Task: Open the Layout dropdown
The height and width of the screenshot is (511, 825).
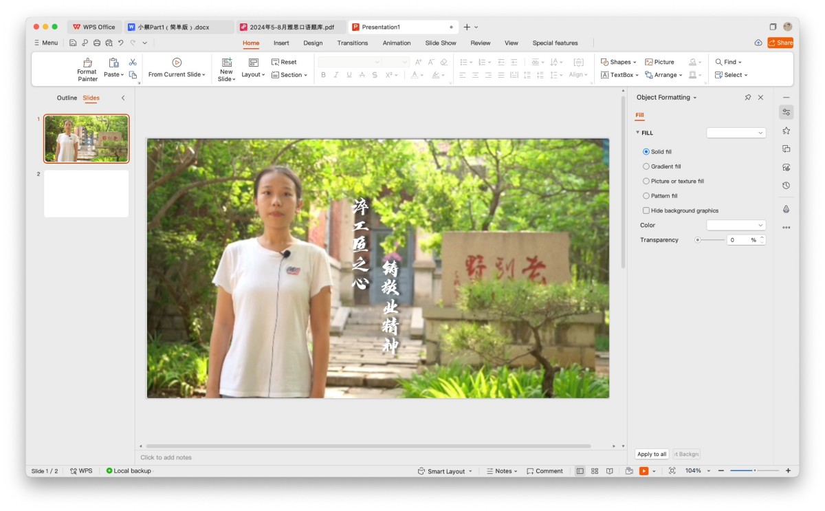Action: pyautogui.click(x=253, y=74)
